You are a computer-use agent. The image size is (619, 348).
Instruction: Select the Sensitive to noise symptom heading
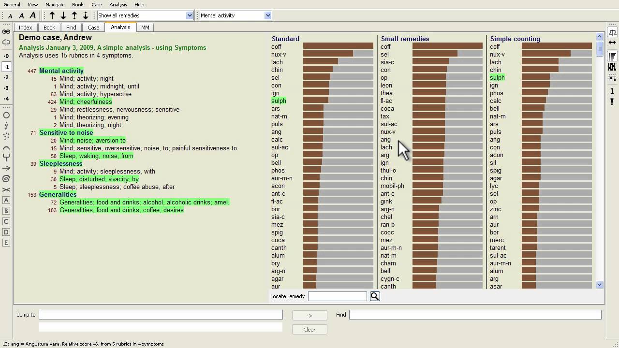tap(66, 132)
